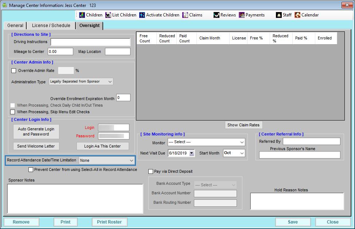Click the application icon in the title bar
355x229 pixels.
[x=4, y=5]
